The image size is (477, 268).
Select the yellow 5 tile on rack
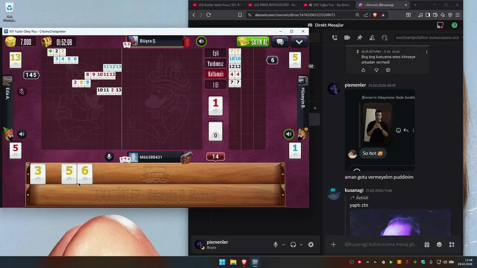(x=69, y=174)
